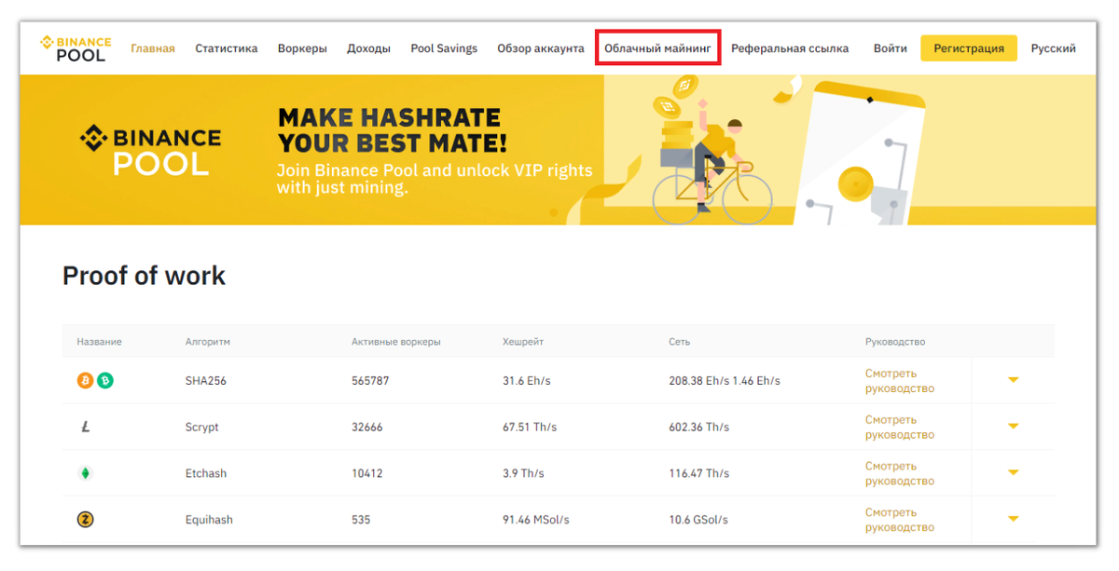Viewport: 1119px width, 571px height.
Task: Click the Binance Pool logo in header
Action: click(76, 48)
